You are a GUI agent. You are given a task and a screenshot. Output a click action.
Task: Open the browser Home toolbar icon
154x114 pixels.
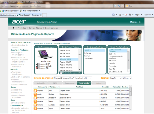[x=113, y=15]
